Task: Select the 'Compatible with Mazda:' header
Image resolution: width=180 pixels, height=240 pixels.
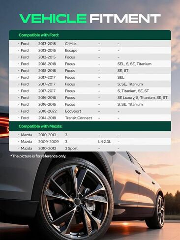Action: [40, 126]
